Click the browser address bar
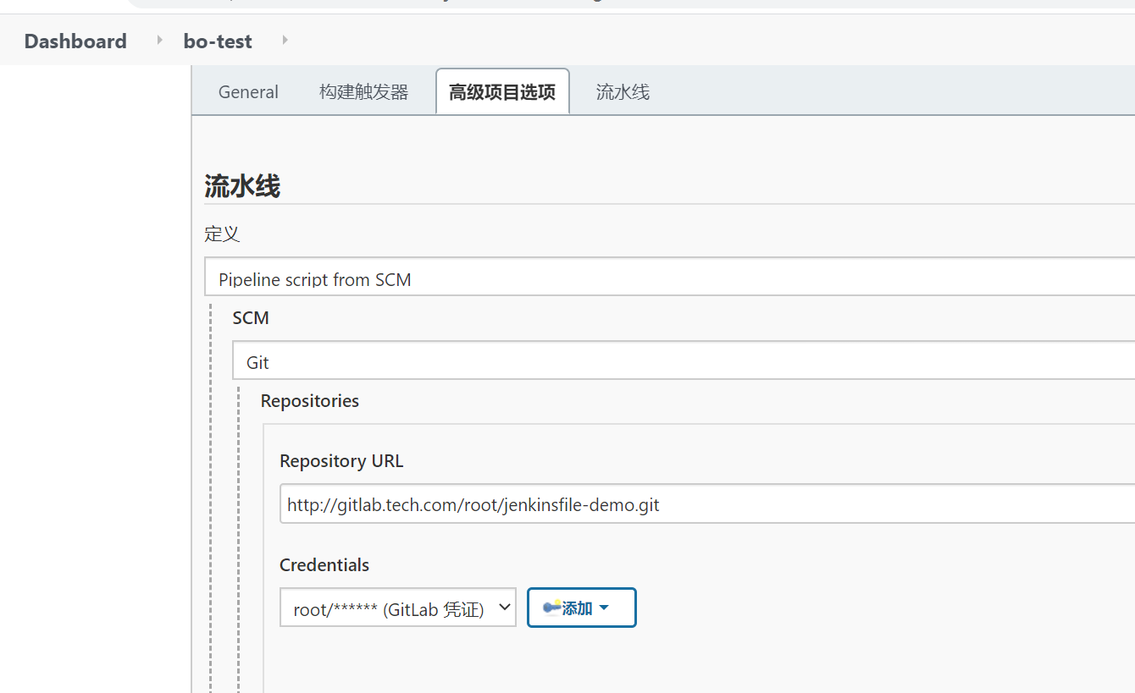The height and width of the screenshot is (693, 1135). point(593,3)
